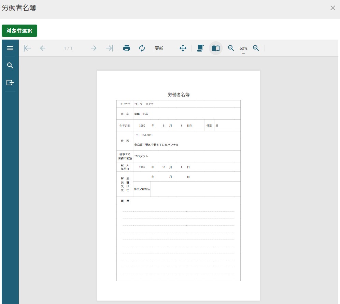Go to first page arrow
The width and height of the screenshot is (340, 304).
tap(27, 48)
